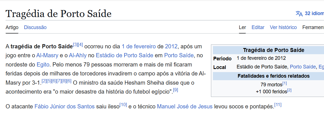This screenshot has height=119, width=324.
Task: Open reference 1 beside 79 mortos
Action: click(284, 83)
